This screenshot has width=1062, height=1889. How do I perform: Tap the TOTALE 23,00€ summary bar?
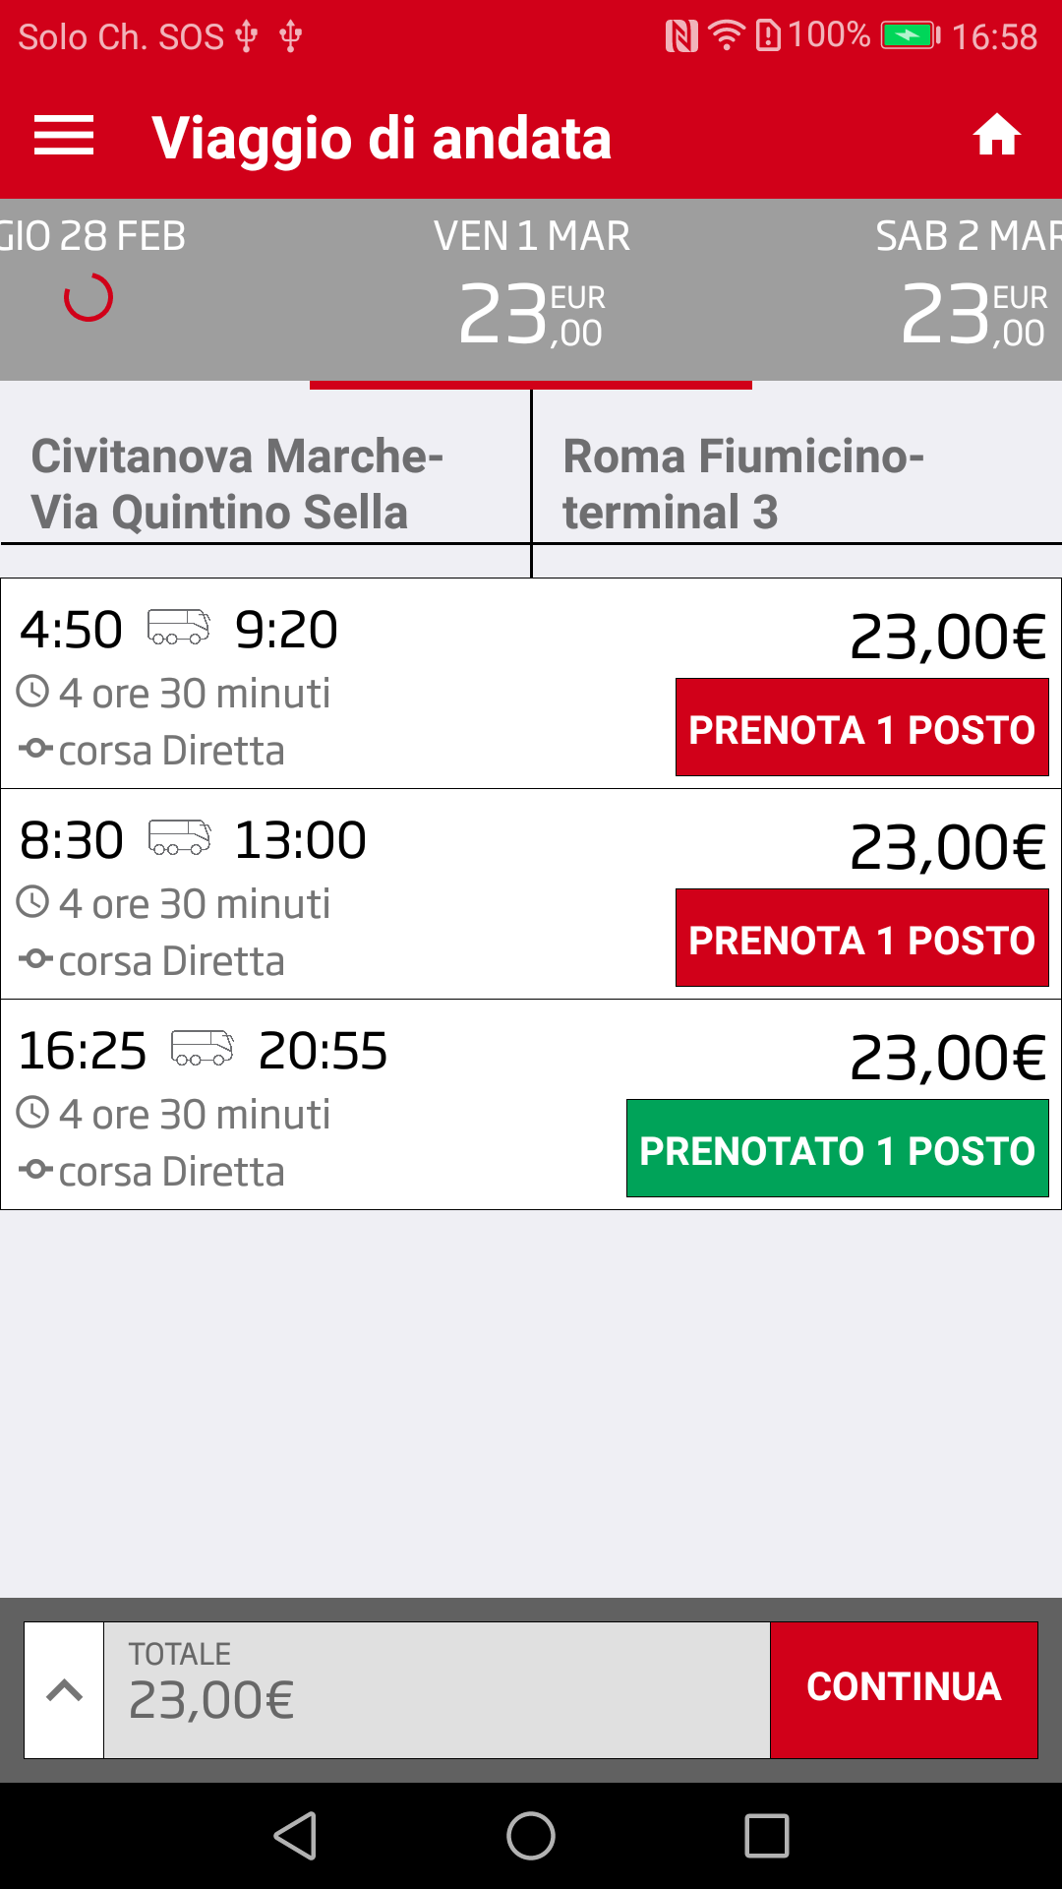tap(437, 1690)
